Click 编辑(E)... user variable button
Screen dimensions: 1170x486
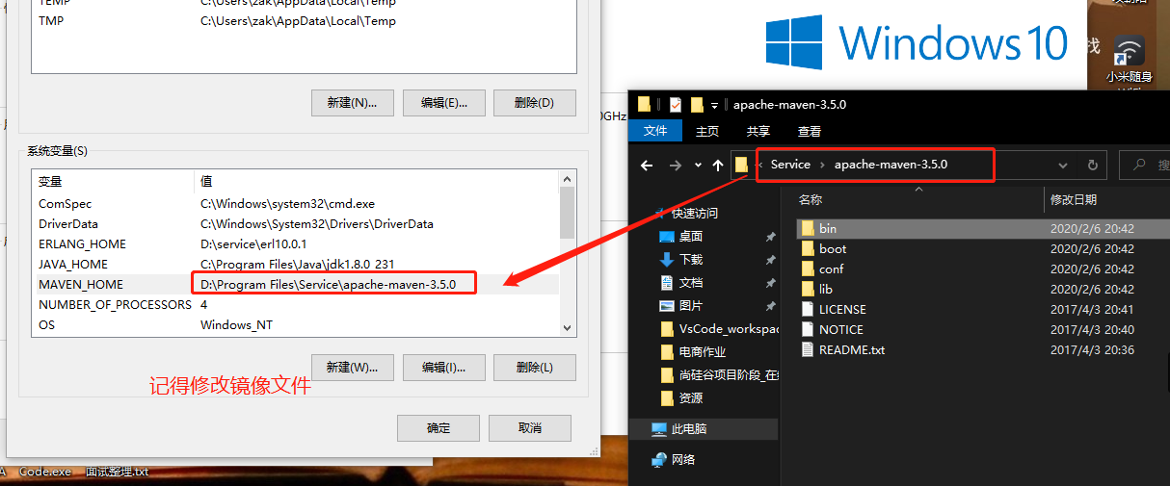[x=442, y=103]
